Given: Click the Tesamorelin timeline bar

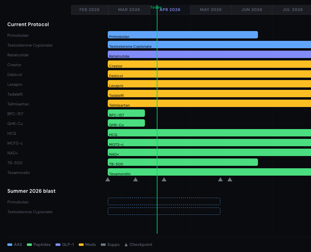Looking at the screenshot, I should (209, 172).
